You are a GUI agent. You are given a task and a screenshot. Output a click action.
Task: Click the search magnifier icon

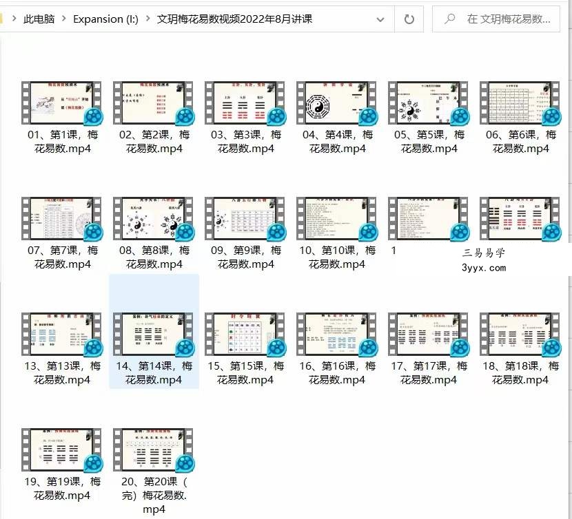tap(450, 19)
